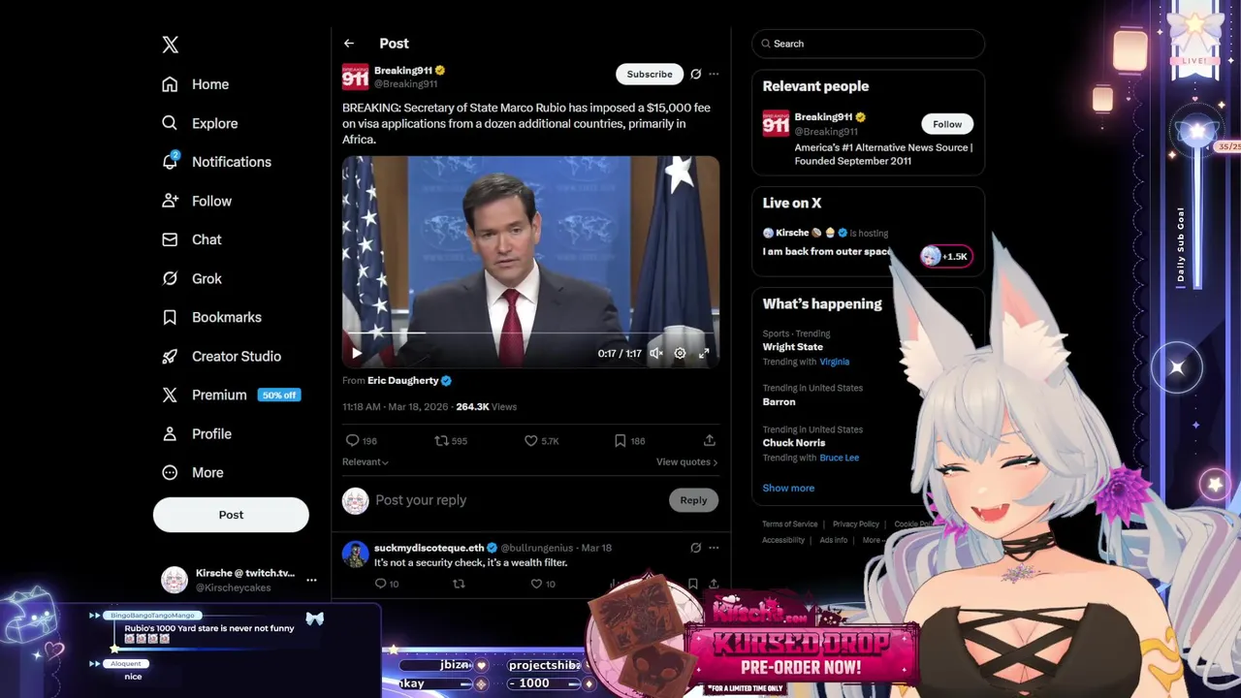Viewport: 1241px width, 698px height.
Task: Open the 264.3K Views count
Action: (x=486, y=407)
